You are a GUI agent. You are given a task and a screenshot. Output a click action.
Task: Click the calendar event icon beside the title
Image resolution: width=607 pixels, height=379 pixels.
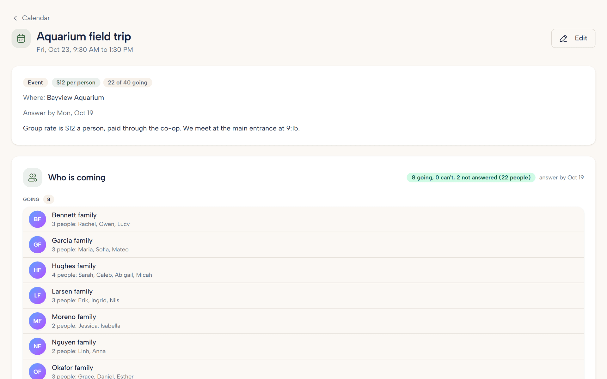coord(21,39)
